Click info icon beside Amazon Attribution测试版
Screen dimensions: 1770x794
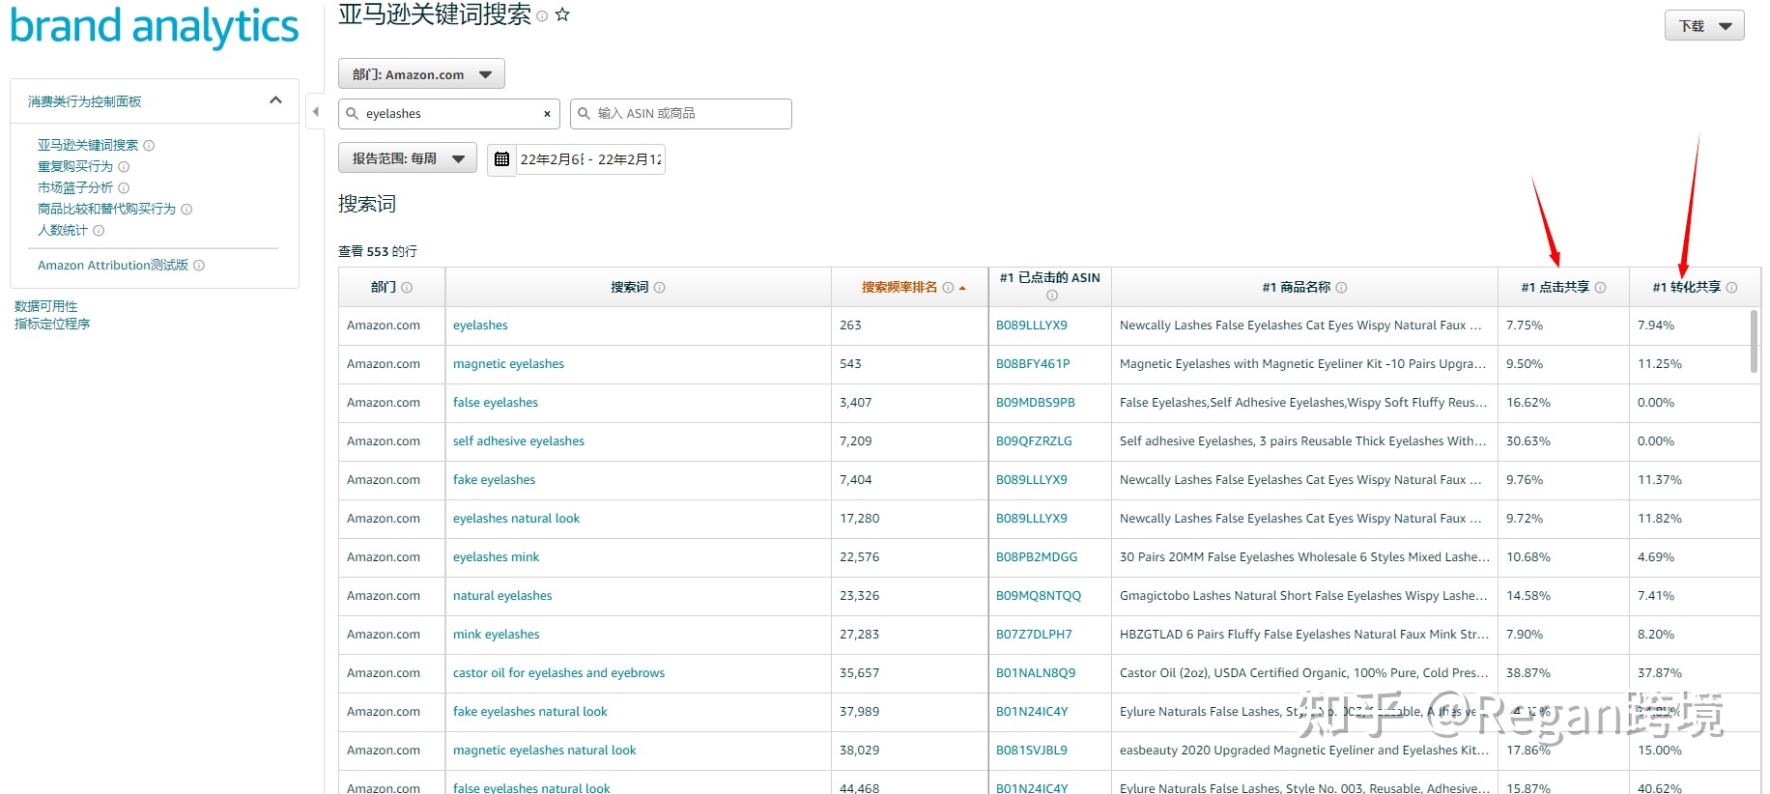coord(199,266)
